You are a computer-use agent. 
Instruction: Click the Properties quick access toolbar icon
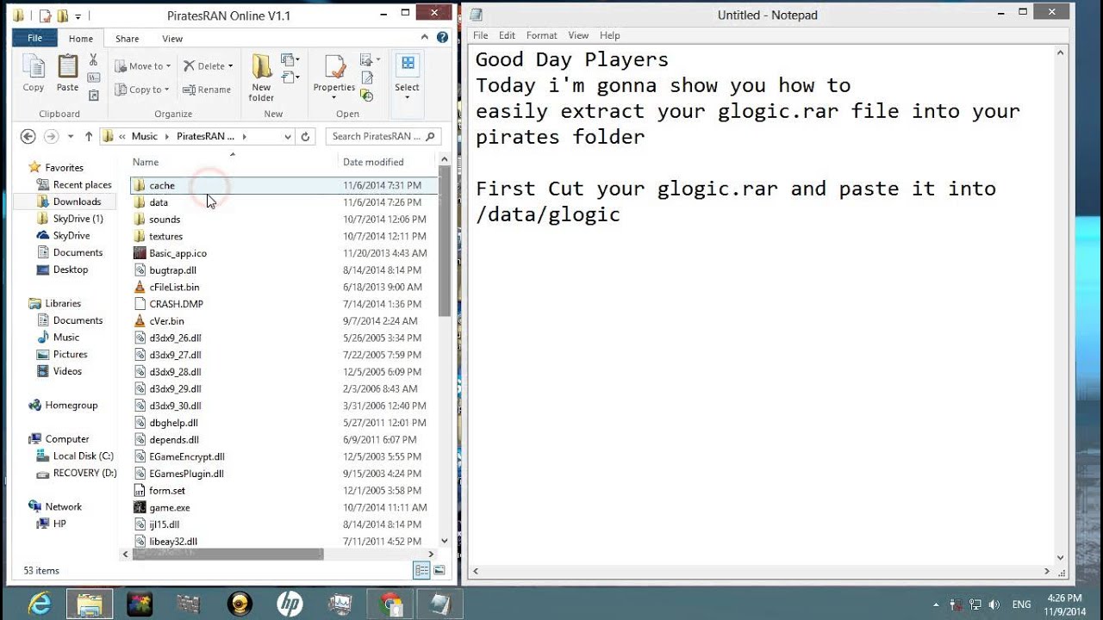coord(46,15)
